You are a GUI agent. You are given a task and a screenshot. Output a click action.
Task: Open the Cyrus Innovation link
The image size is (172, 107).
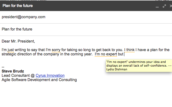[50, 76]
